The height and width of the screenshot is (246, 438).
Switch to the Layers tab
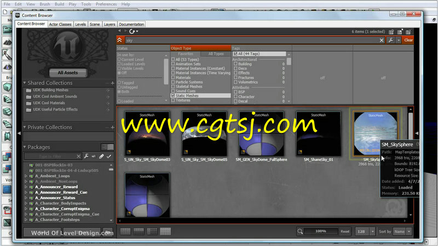109,24
